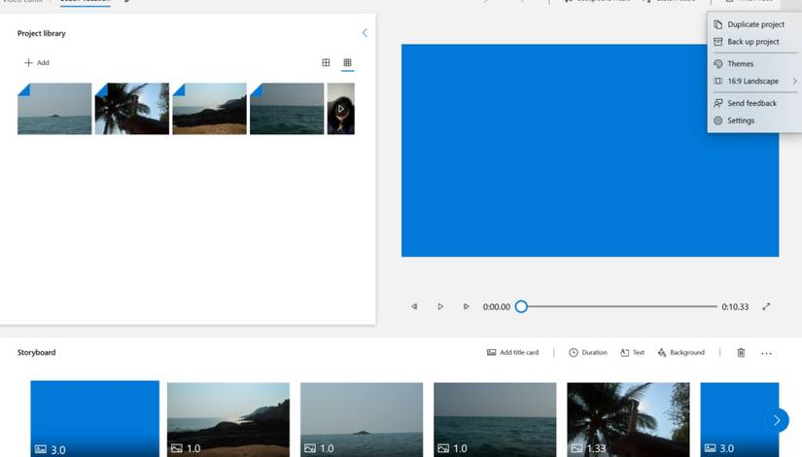Play the video preview

(440, 306)
